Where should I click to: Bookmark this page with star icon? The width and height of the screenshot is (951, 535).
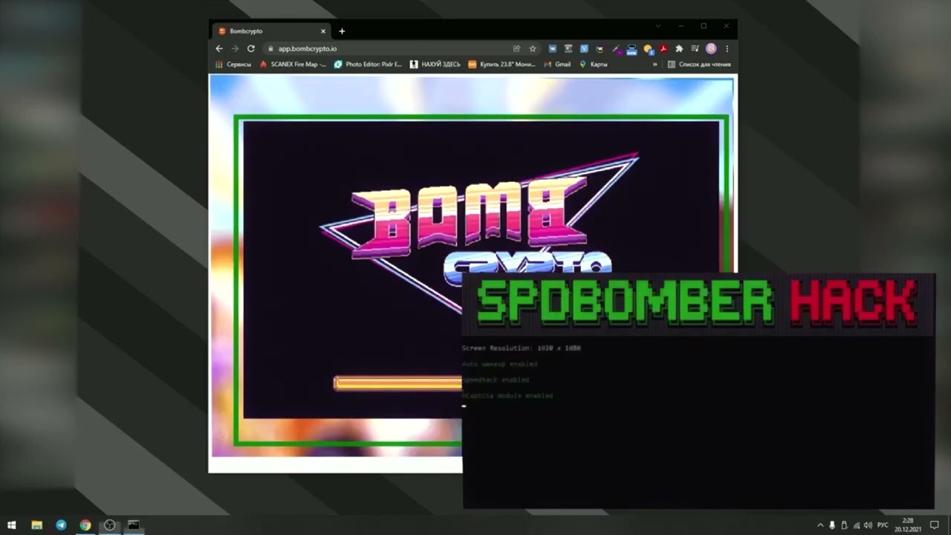tap(533, 48)
